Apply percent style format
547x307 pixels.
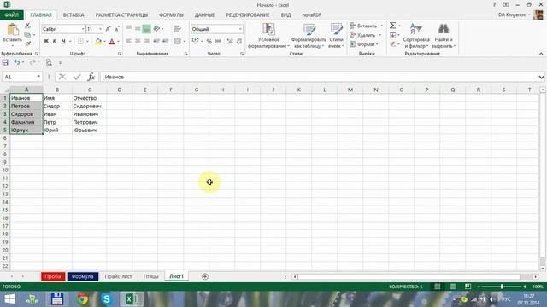click(x=209, y=42)
